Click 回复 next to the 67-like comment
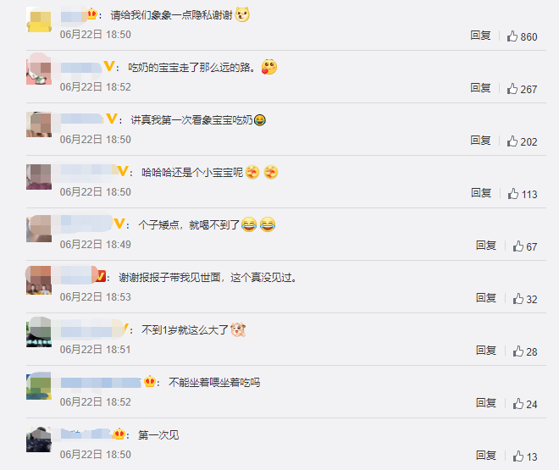This screenshot has width=559, height=470. pos(486,245)
